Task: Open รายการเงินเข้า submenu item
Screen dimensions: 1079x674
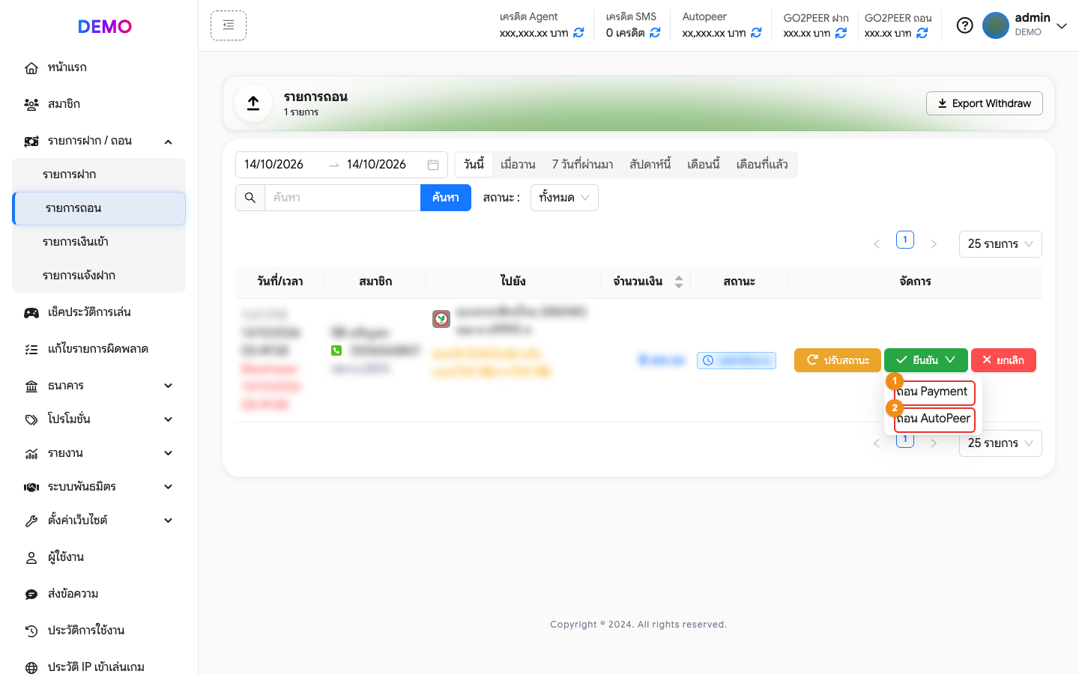Action: pyautogui.click(x=99, y=242)
